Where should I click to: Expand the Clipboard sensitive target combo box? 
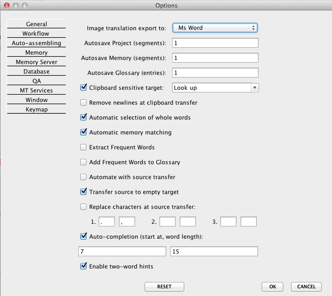(x=254, y=88)
